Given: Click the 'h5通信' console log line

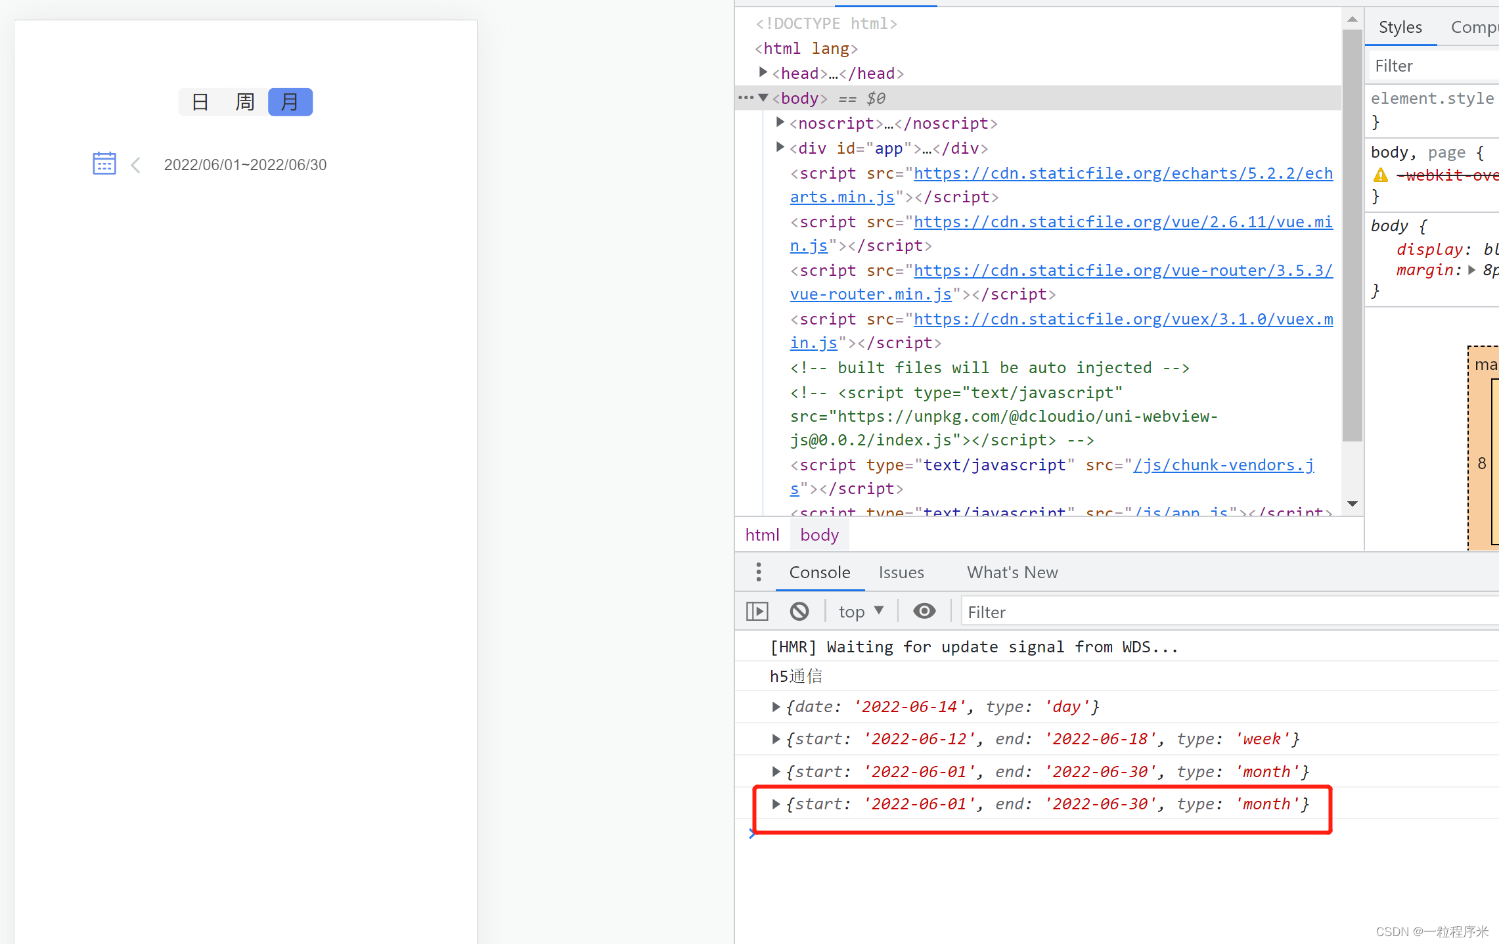Looking at the screenshot, I should [x=796, y=676].
